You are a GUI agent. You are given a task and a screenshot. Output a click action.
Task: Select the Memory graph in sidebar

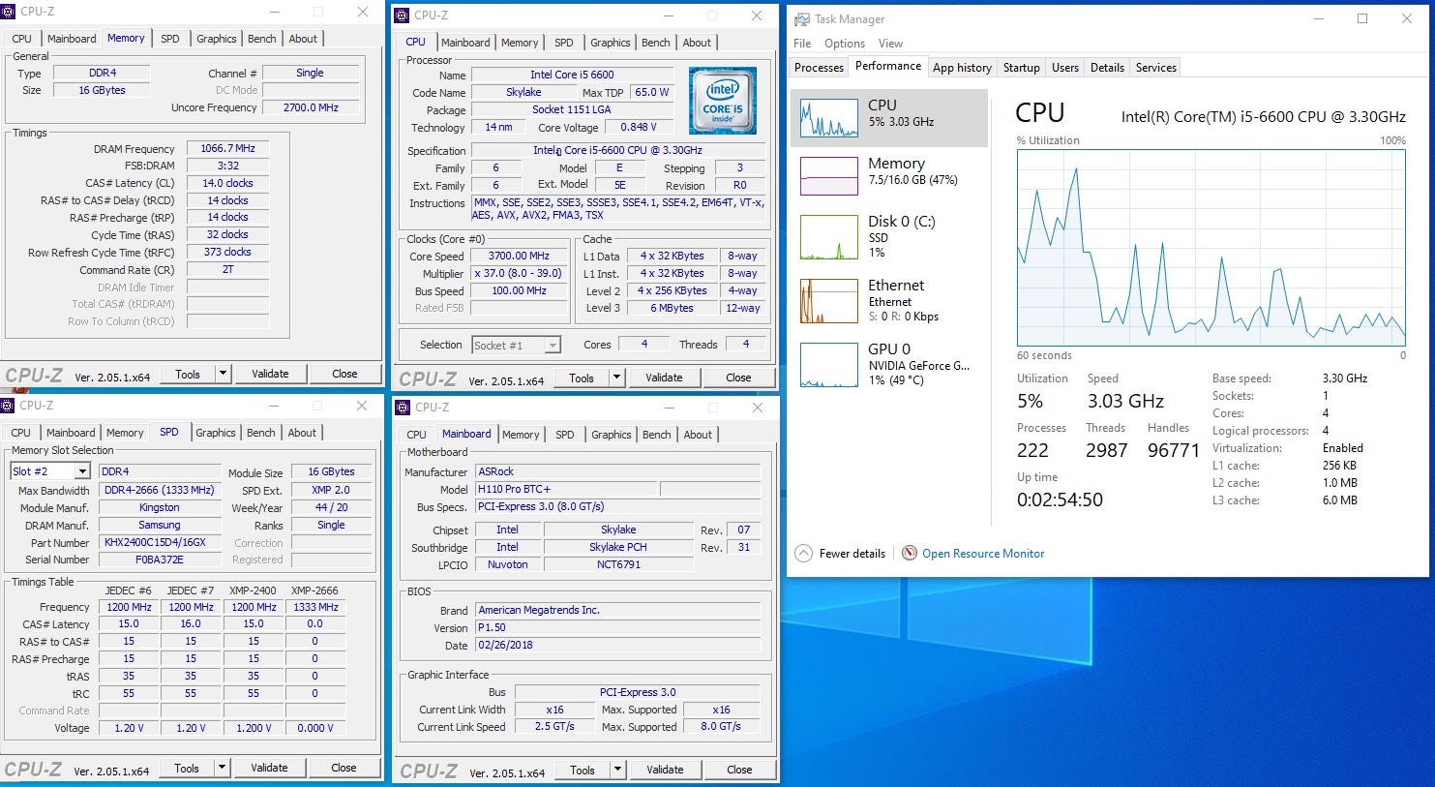829,176
